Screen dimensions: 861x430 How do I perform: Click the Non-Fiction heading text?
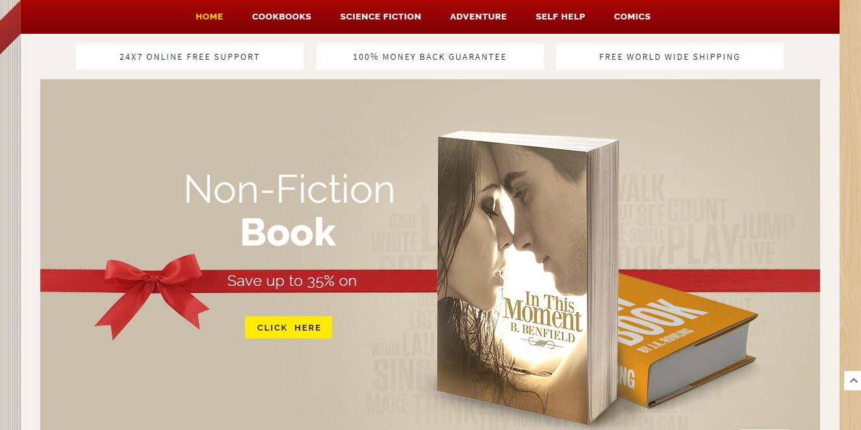[289, 189]
